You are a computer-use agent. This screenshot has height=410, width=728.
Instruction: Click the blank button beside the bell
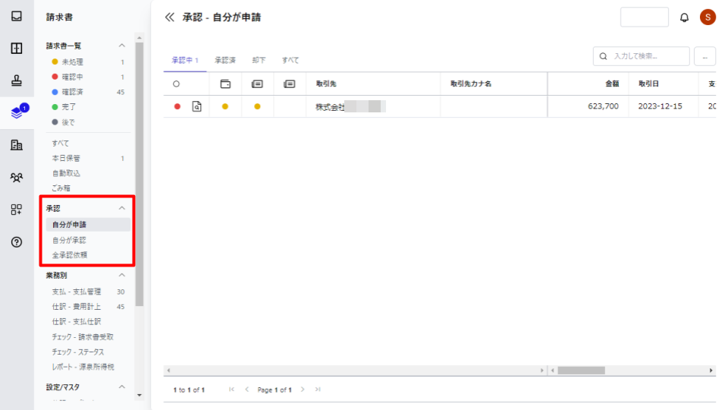(x=645, y=17)
